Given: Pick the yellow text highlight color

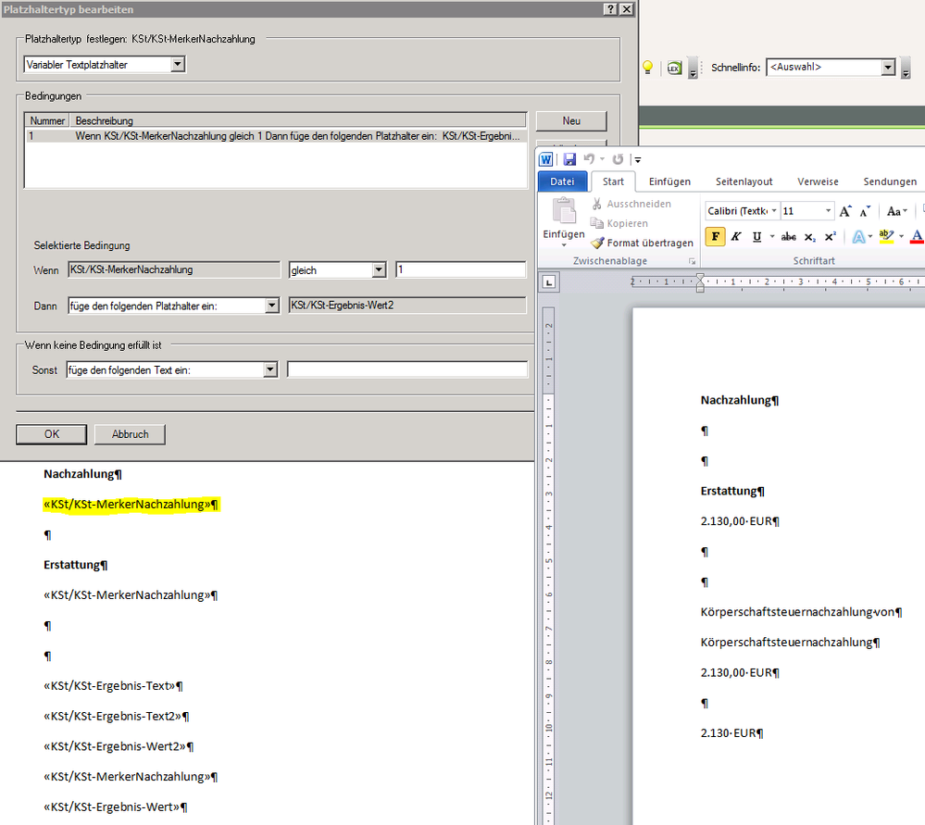Looking at the screenshot, I should pos(885,236).
